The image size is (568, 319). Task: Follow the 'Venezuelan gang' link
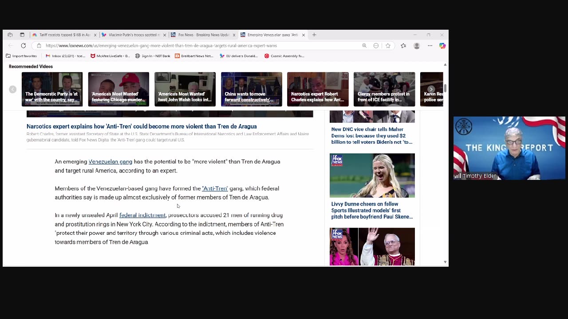(110, 162)
